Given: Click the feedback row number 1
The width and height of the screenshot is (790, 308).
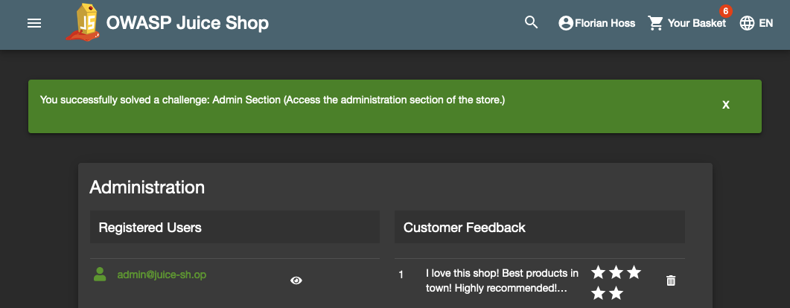Looking at the screenshot, I should [401, 275].
